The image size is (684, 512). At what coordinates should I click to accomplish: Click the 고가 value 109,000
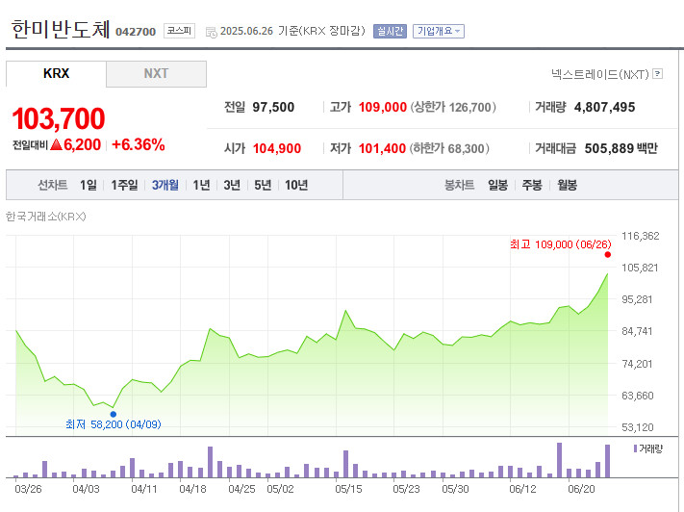[383, 107]
